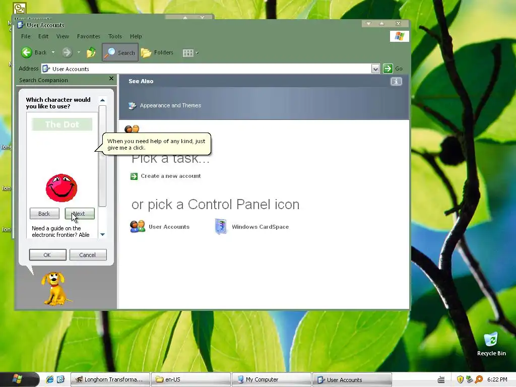Click the green Go arrow button
The width and height of the screenshot is (516, 387).
(388, 69)
